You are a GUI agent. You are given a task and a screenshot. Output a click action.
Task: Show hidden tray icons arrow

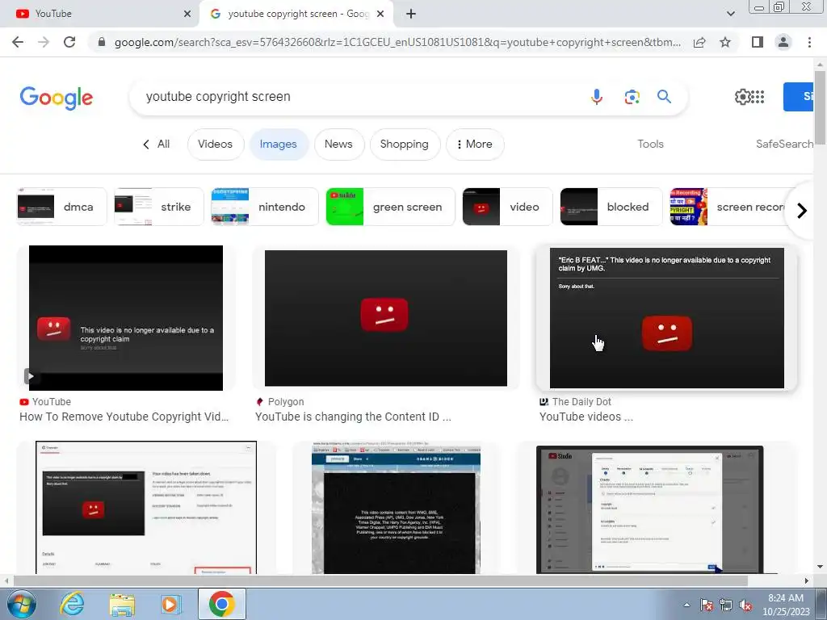[686, 605]
